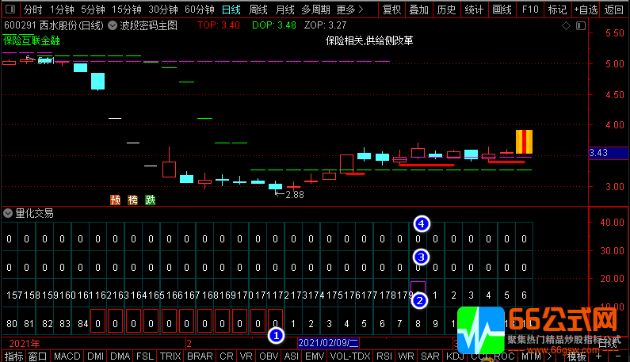Open the 波段密码主图 indicator dropdown
Viewport: 630px width, 362px height.
pos(113,25)
